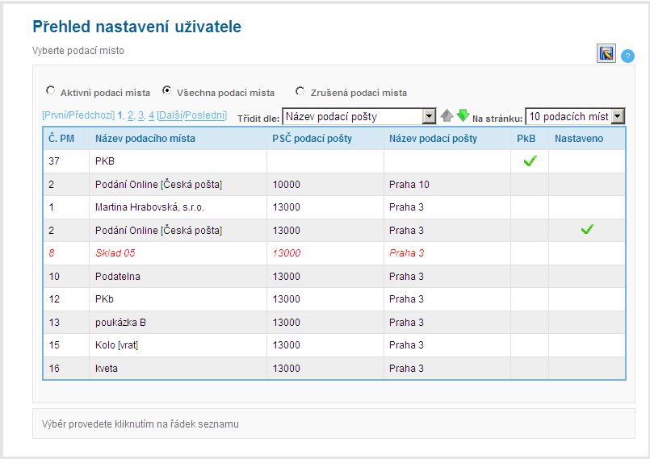Click the 'Poslední' last page link

pos(205,115)
